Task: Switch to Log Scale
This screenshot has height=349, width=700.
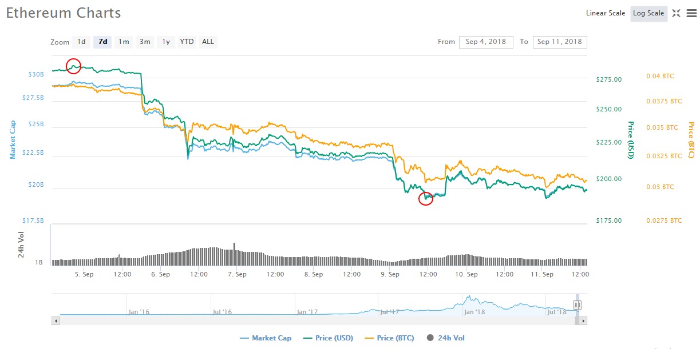Action: 648,13
